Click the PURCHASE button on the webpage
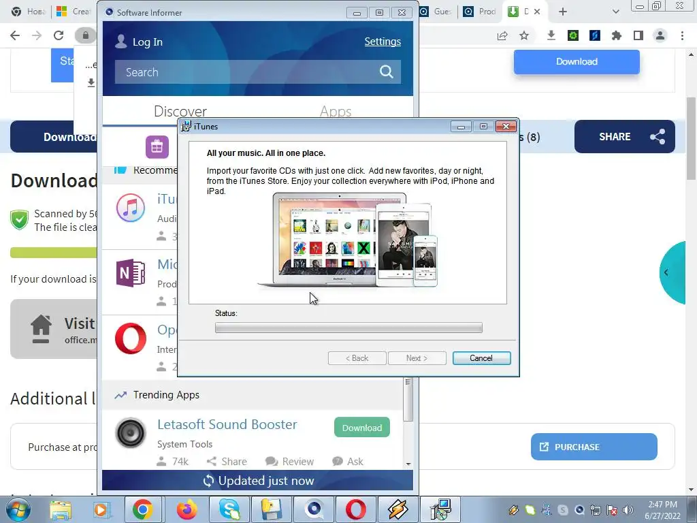 pyautogui.click(x=594, y=447)
